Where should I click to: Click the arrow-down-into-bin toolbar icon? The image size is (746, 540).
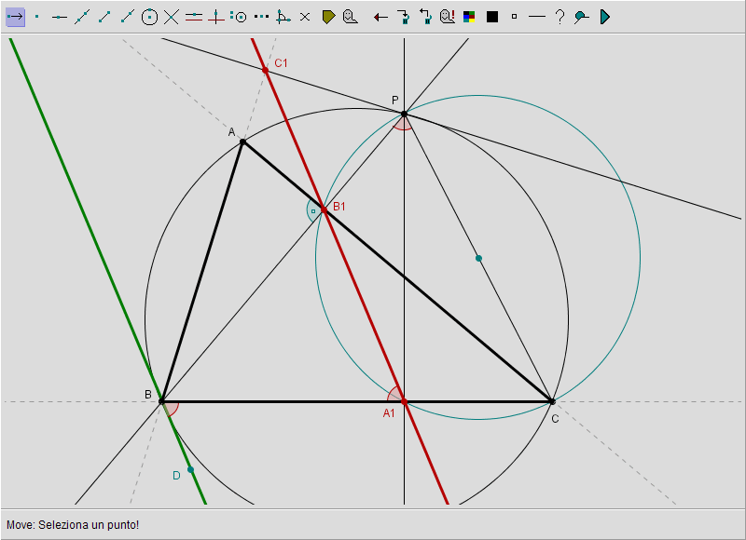(404, 17)
